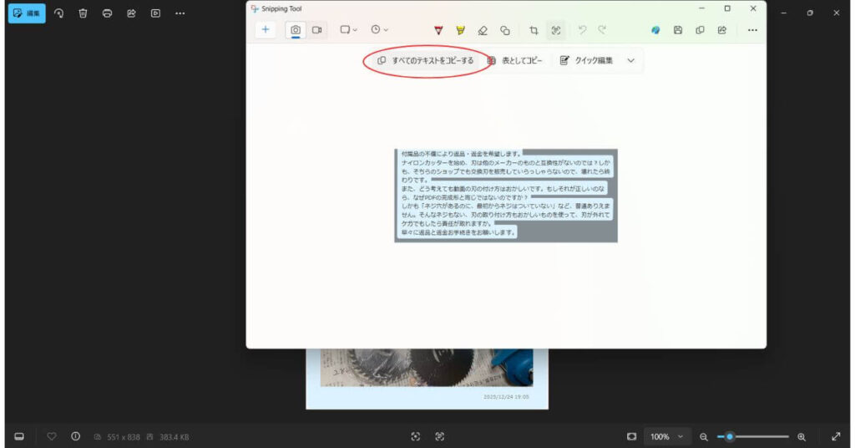This screenshot has width=855, height=448.
Task: Open the shapes tool in Snipping Tool
Action: 505,31
